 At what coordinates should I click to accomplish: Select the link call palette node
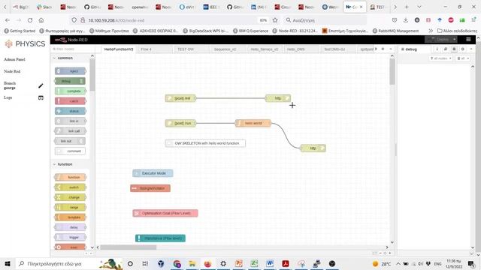(70, 131)
